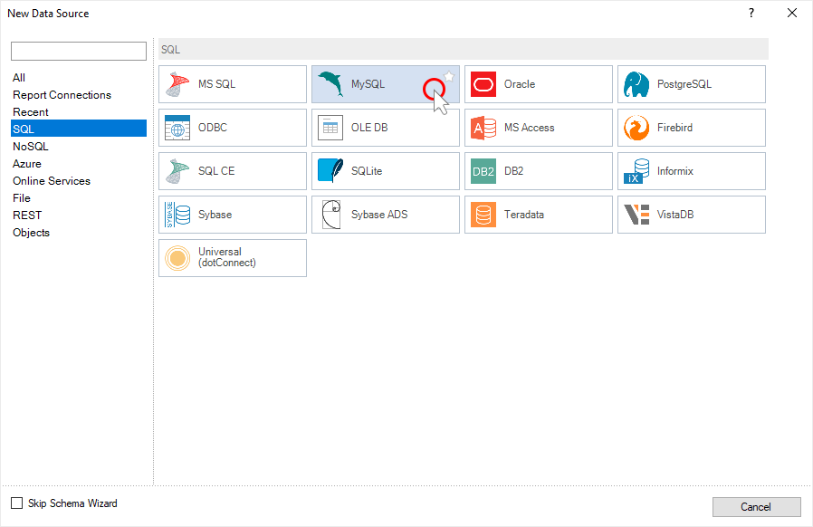
Task: Select the MS Access icon
Action: point(483,128)
